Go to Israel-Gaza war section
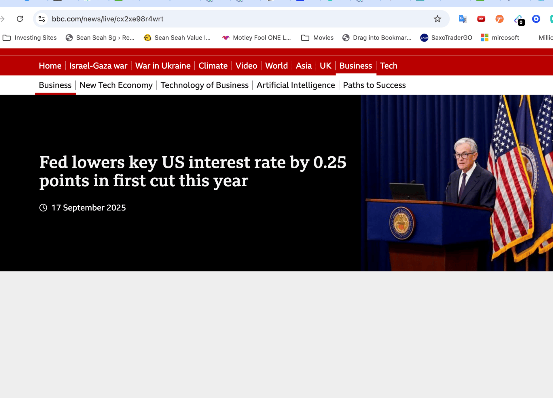The image size is (553, 398). [98, 66]
